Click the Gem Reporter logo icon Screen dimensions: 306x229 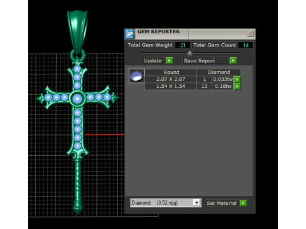click(129, 34)
